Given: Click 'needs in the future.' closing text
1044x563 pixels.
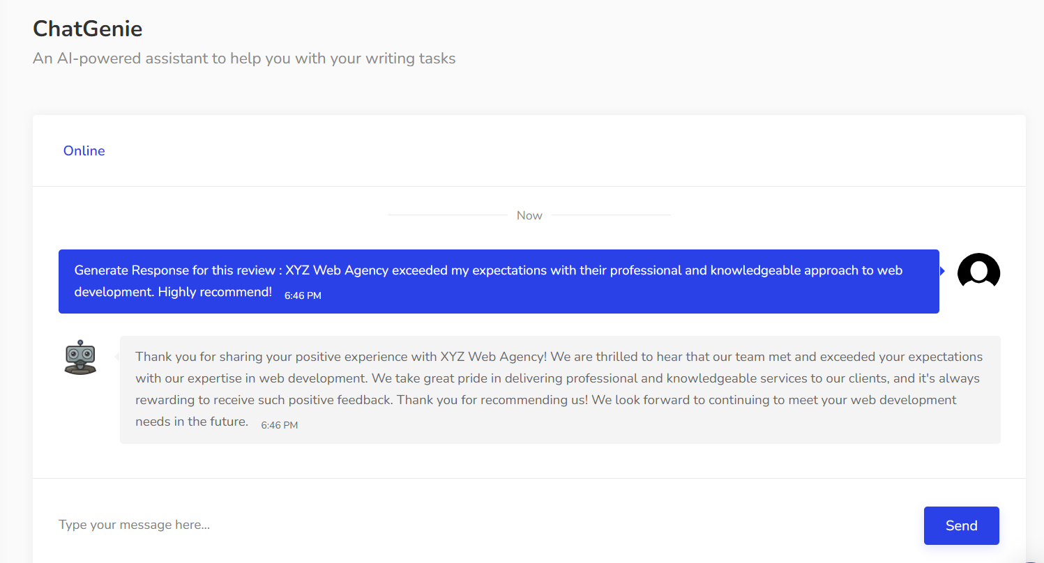Looking at the screenshot, I should [192, 422].
